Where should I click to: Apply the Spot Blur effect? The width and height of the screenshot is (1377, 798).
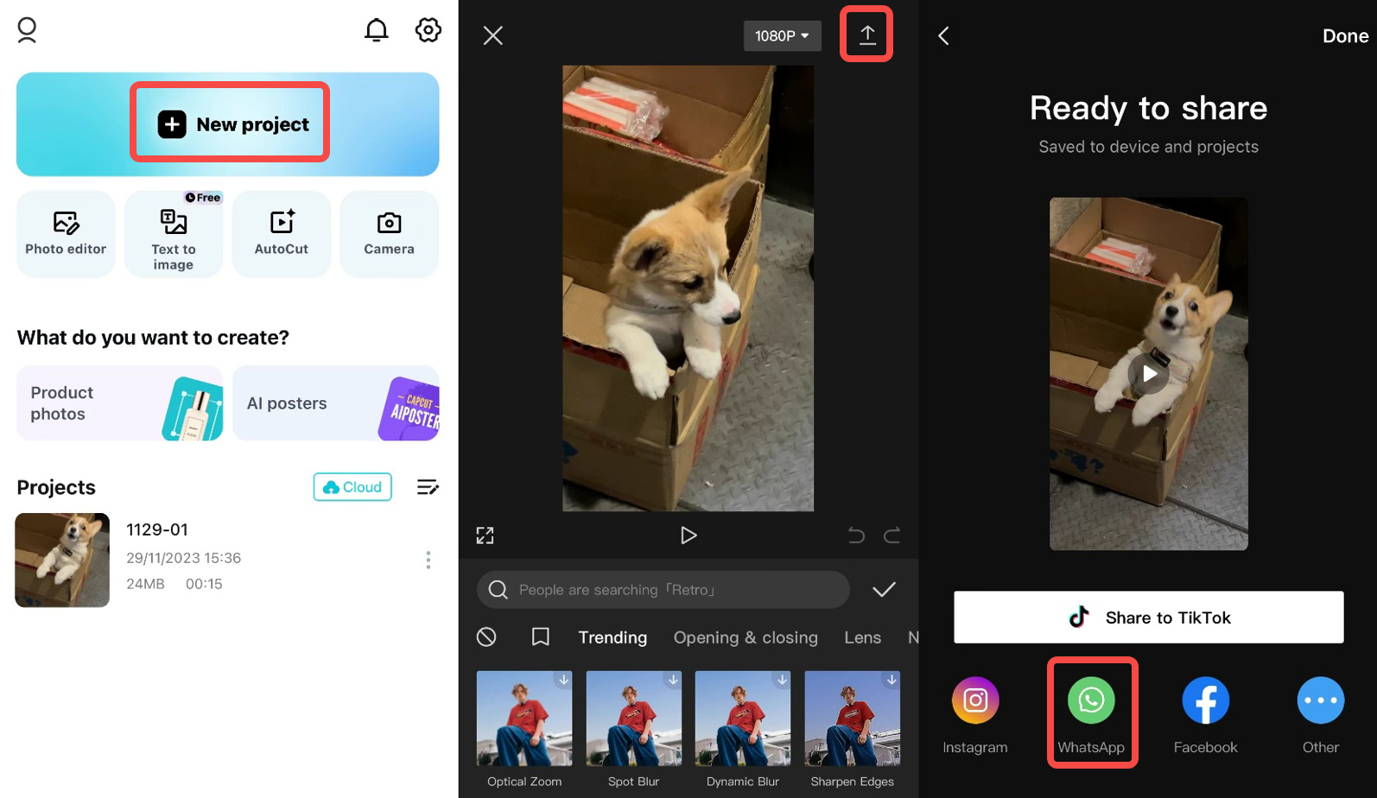[x=633, y=730]
